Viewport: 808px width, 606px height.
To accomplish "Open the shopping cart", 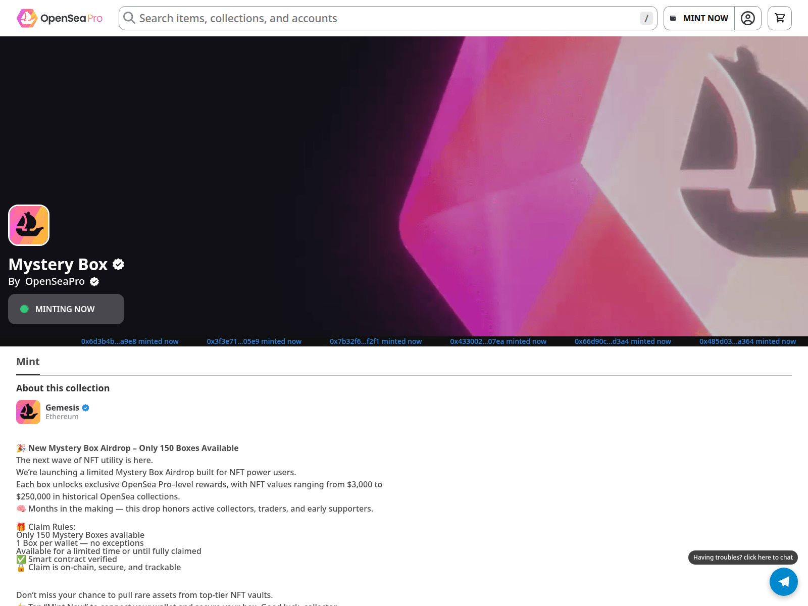I will click(779, 18).
